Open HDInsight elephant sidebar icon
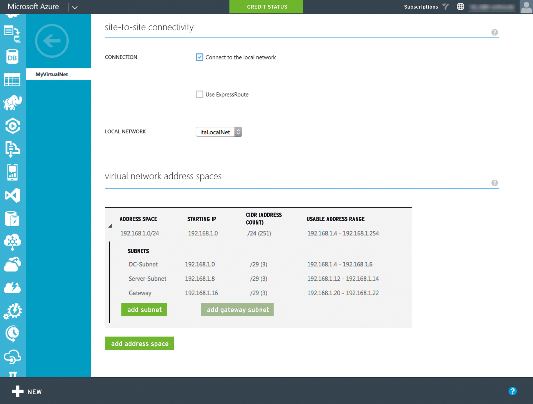This screenshot has height=404, width=533. click(12, 103)
